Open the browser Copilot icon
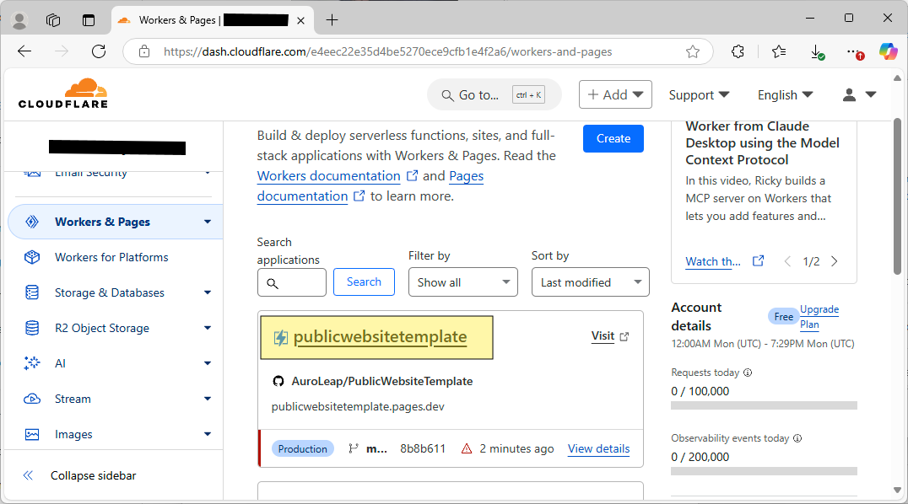908x504 pixels. click(x=888, y=51)
